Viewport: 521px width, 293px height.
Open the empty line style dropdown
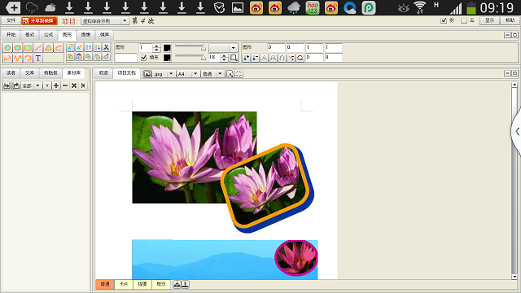click(x=223, y=48)
